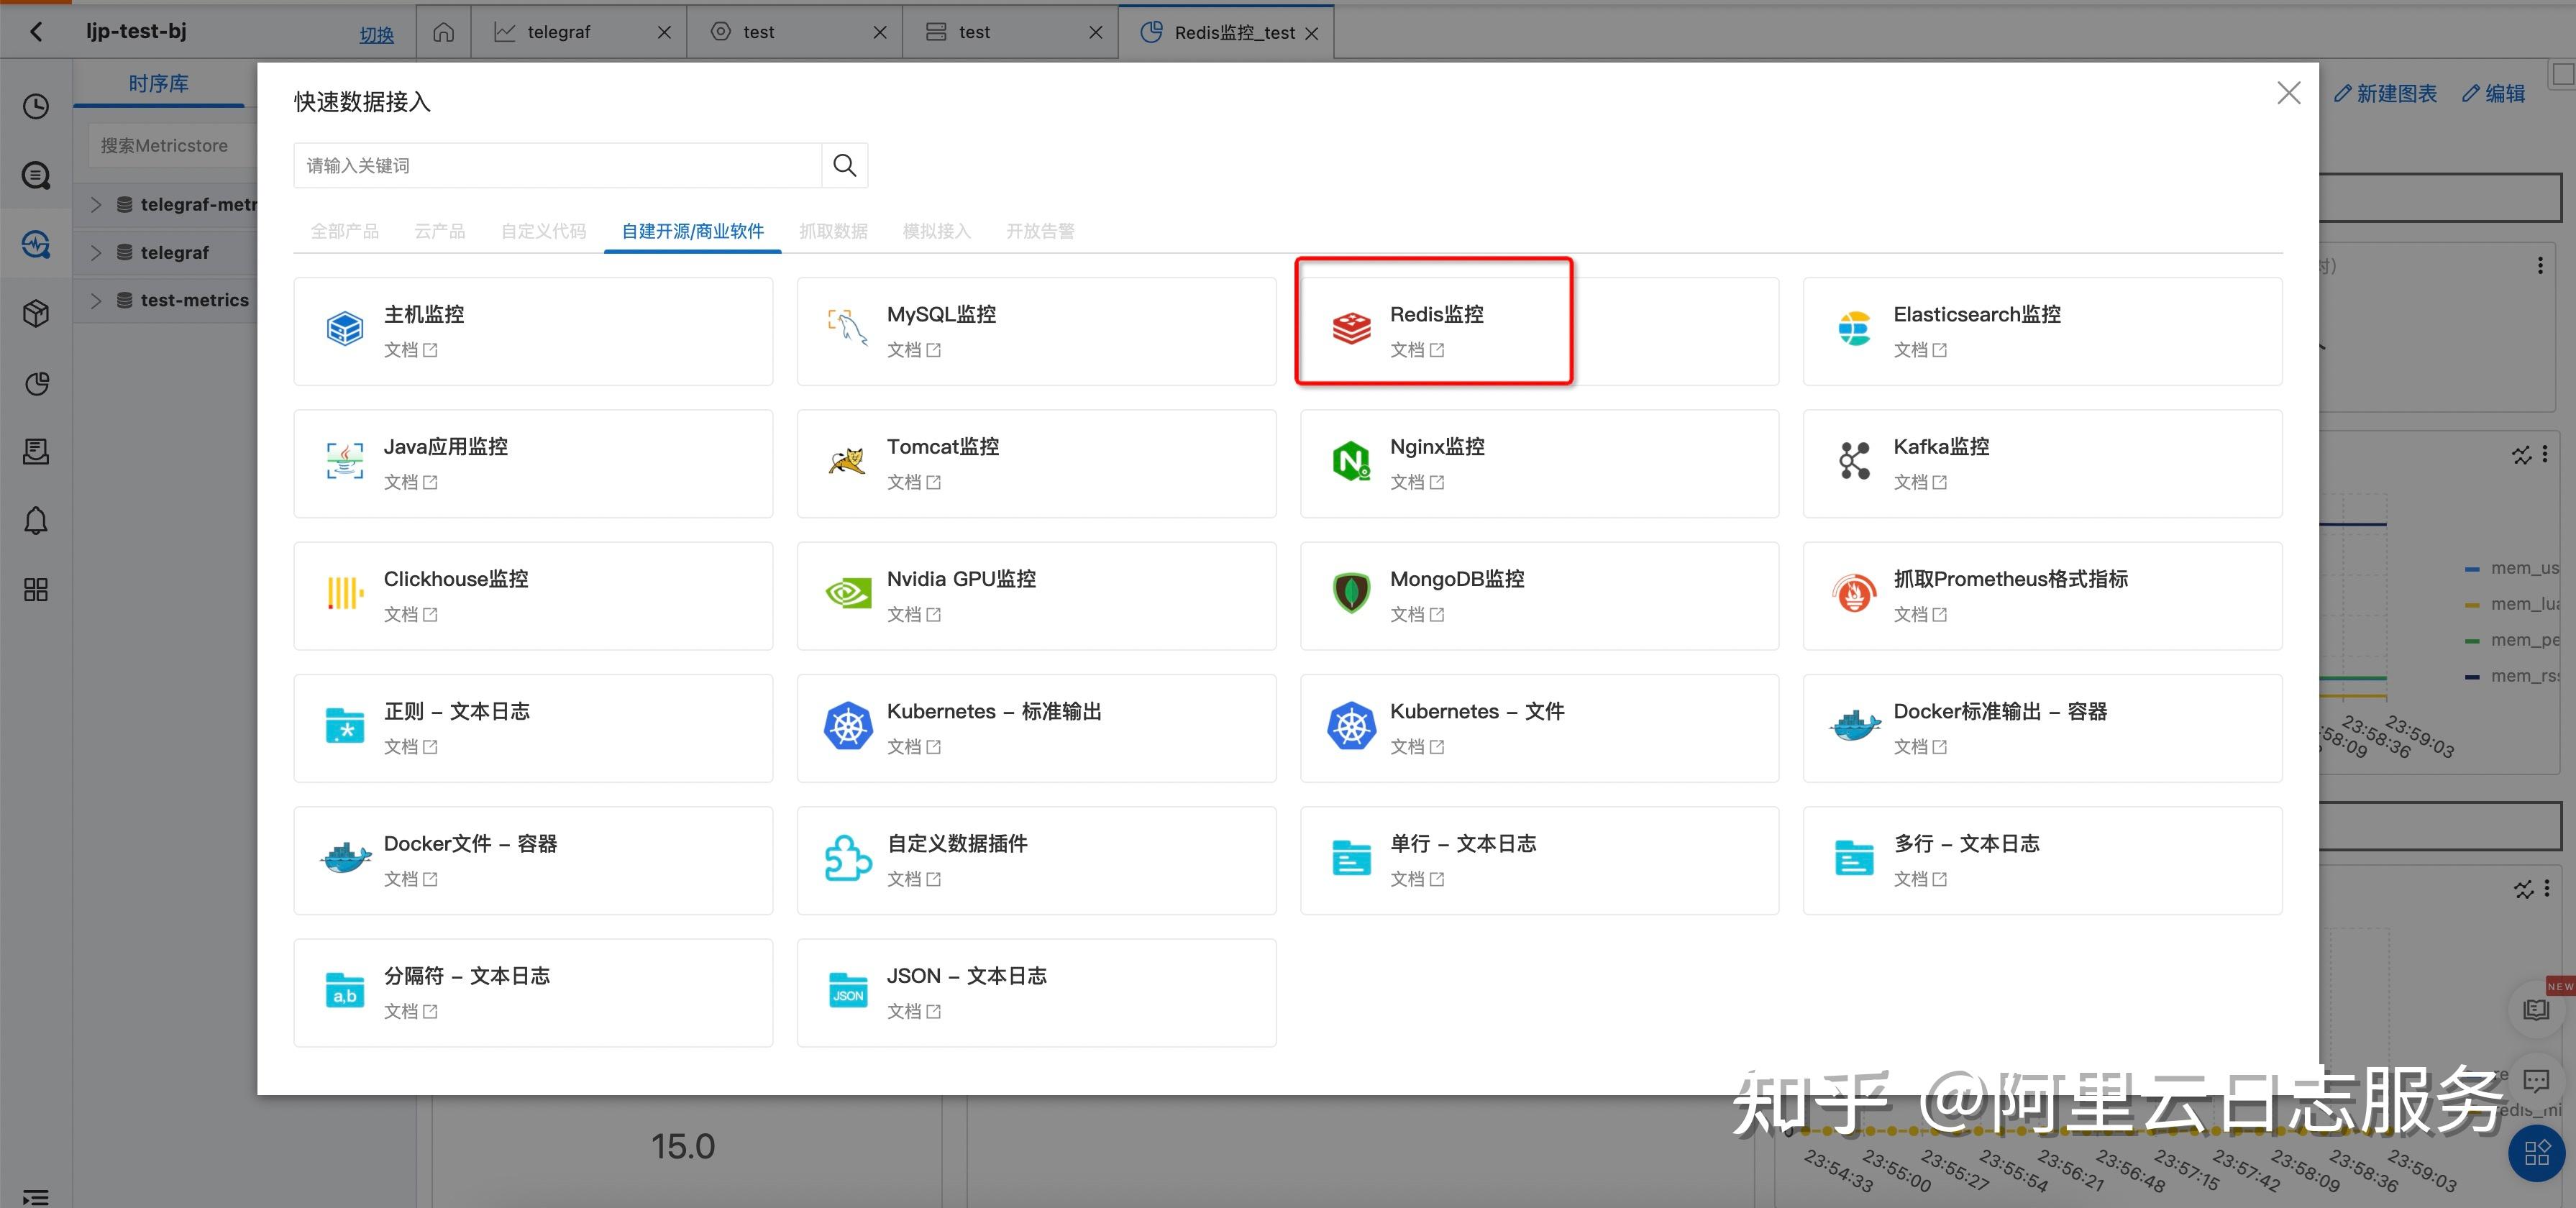
Task: Click the Docker whale icon on Docker标准输出-容器
Action: click(x=1854, y=725)
